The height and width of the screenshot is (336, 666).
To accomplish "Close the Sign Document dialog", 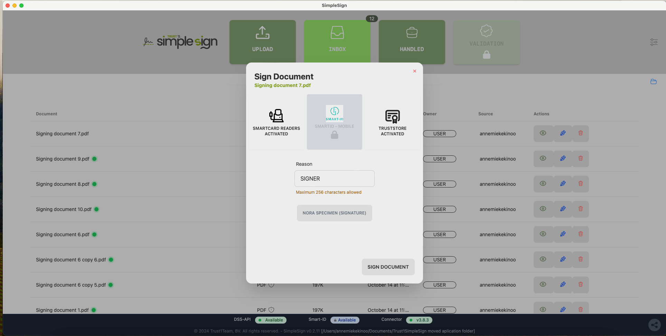I will coord(414,71).
